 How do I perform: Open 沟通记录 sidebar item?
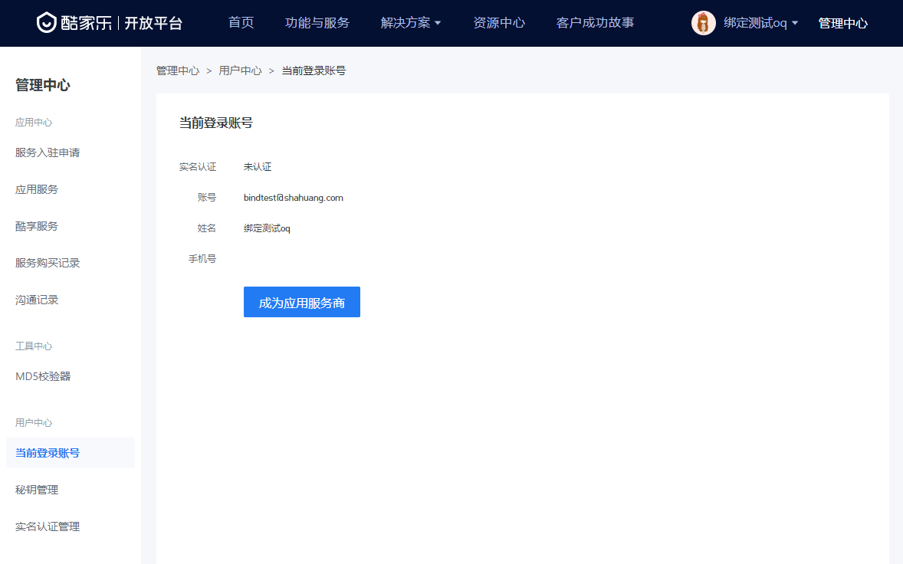37,300
